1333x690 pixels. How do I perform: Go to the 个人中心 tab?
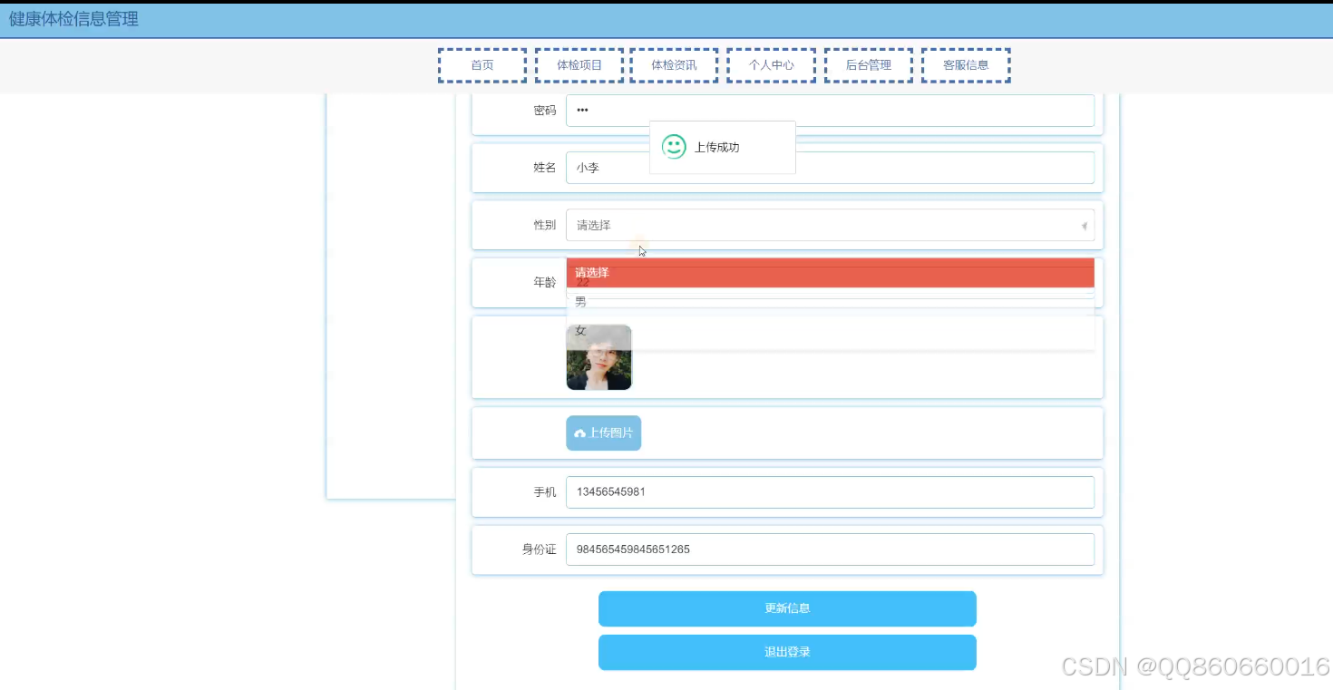[771, 64]
